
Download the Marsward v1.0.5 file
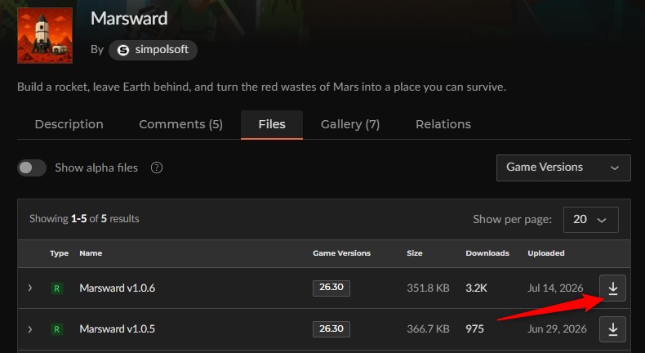click(x=612, y=329)
